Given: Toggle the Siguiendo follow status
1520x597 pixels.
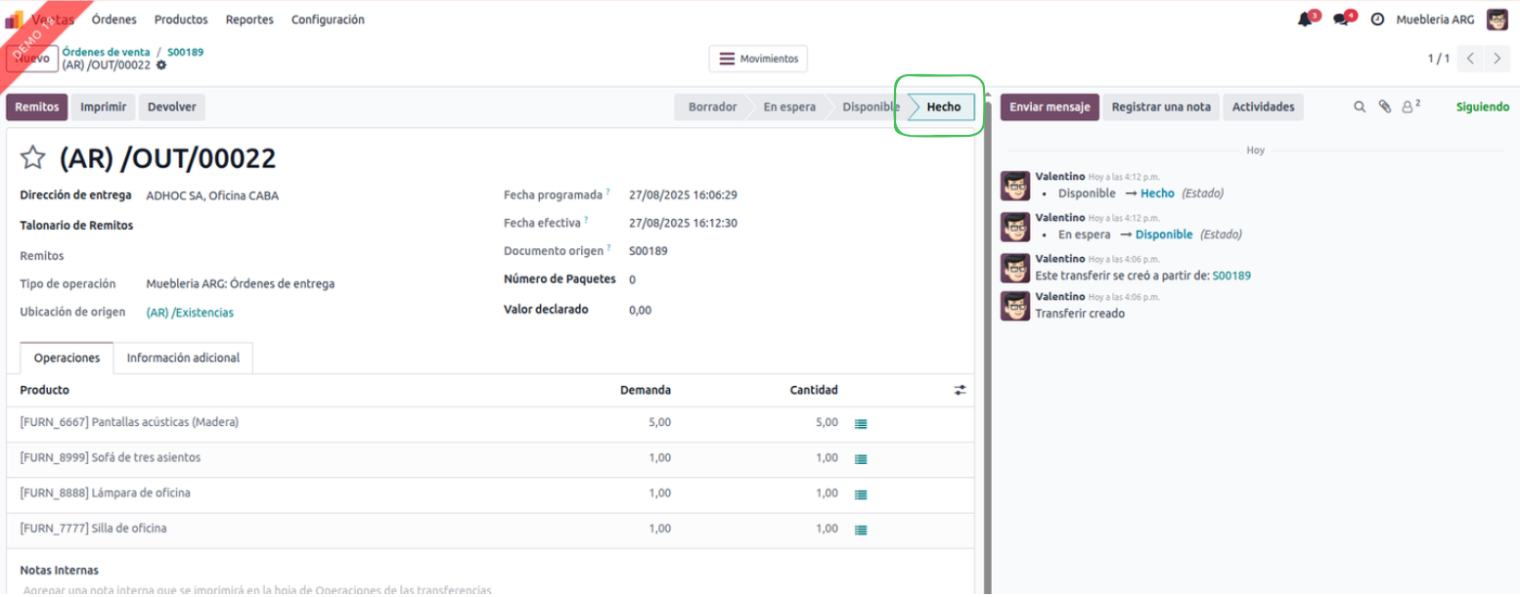Looking at the screenshot, I should tap(1482, 107).
